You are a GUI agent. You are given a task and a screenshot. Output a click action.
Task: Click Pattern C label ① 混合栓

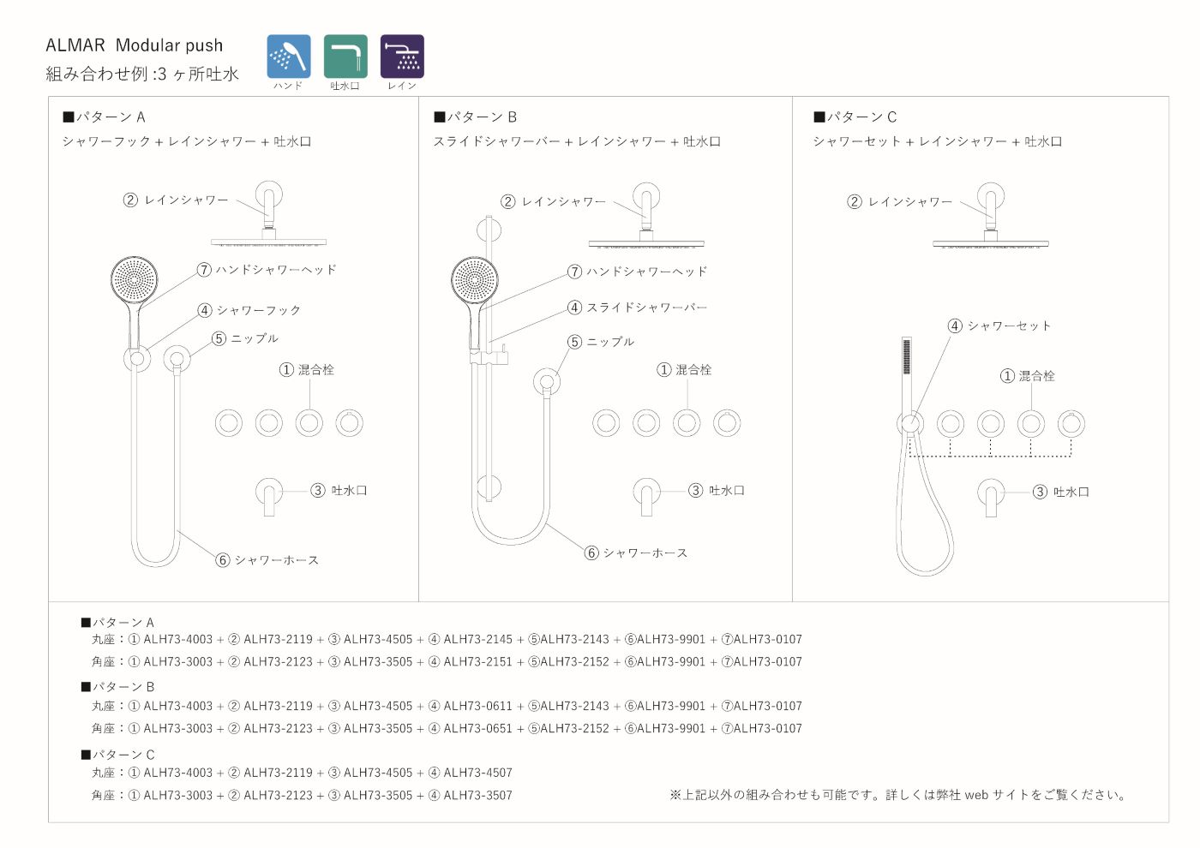tap(1028, 376)
